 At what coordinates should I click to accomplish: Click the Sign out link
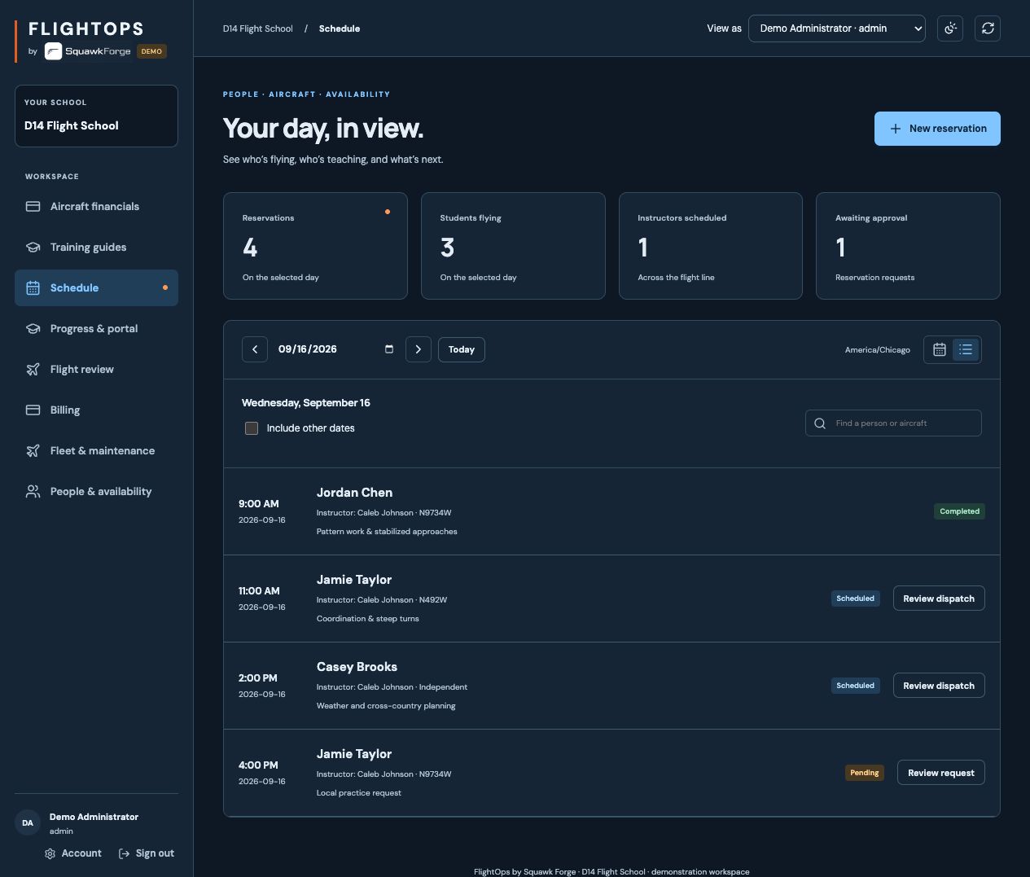[x=147, y=853]
